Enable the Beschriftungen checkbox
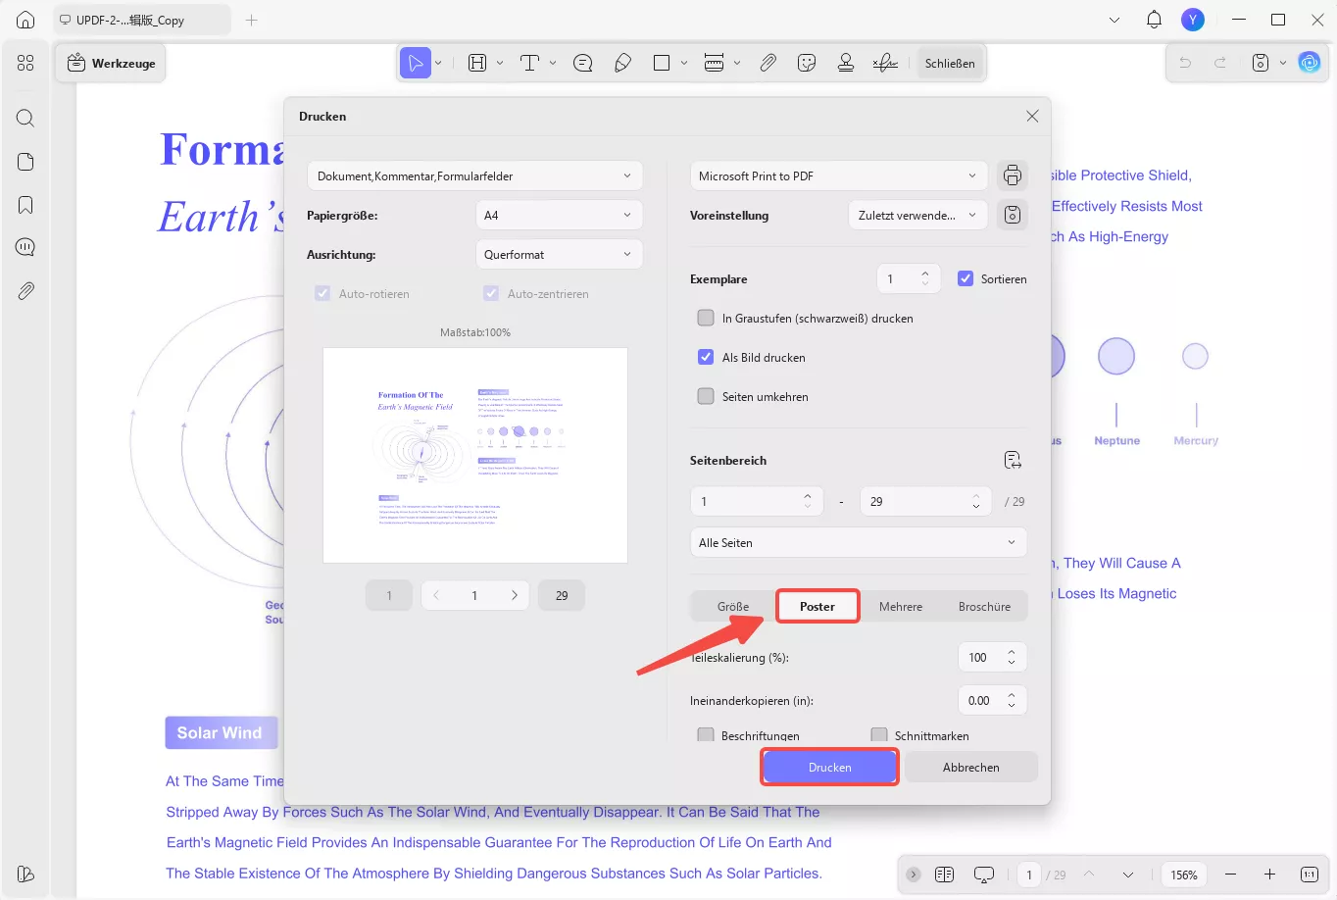 point(706,735)
